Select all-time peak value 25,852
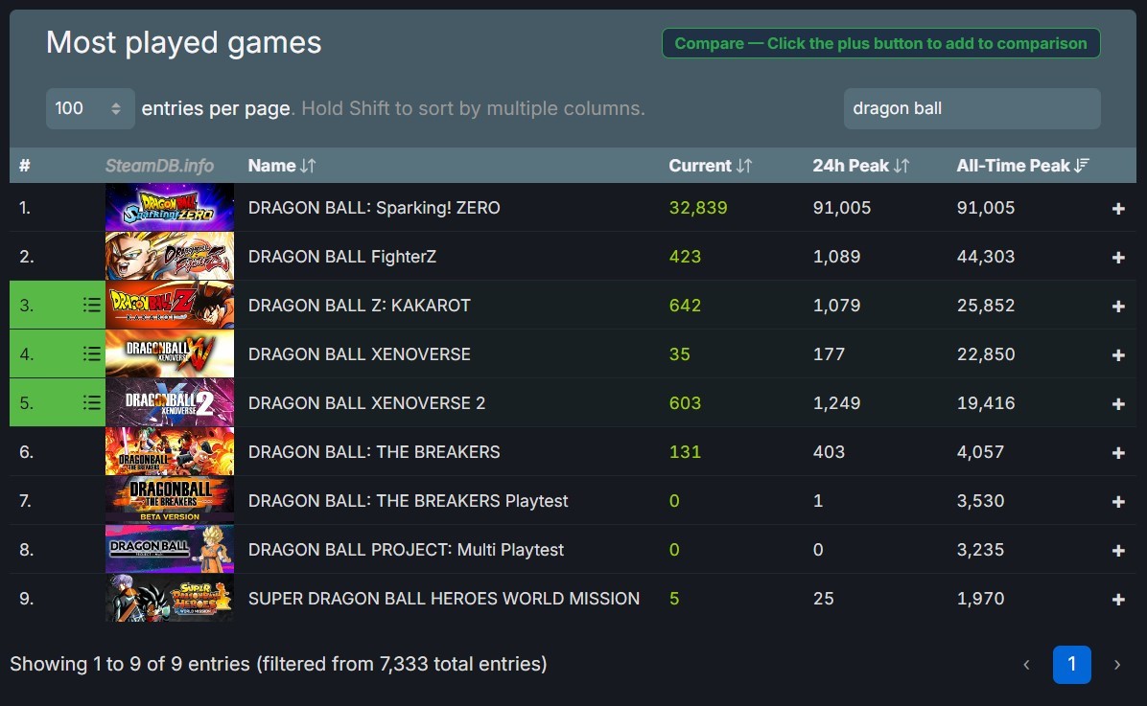The height and width of the screenshot is (706, 1147). (x=985, y=306)
